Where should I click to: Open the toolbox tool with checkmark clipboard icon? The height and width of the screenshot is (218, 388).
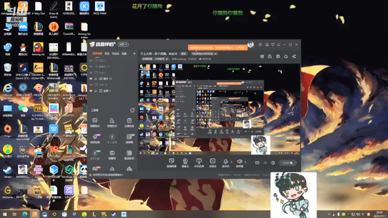point(129,122)
